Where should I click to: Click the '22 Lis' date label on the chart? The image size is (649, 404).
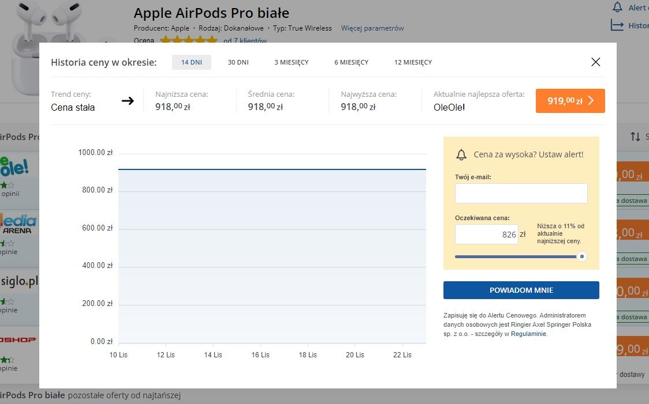click(x=402, y=355)
